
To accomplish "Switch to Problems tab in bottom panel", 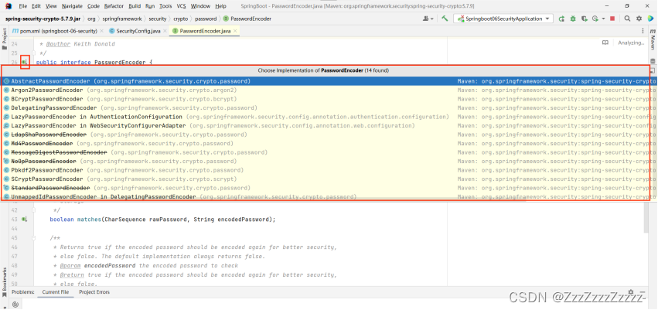I will click(22, 292).
